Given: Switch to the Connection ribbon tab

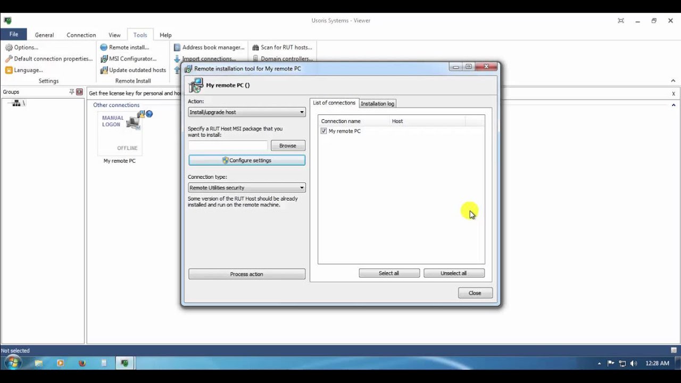Looking at the screenshot, I should coord(81,35).
